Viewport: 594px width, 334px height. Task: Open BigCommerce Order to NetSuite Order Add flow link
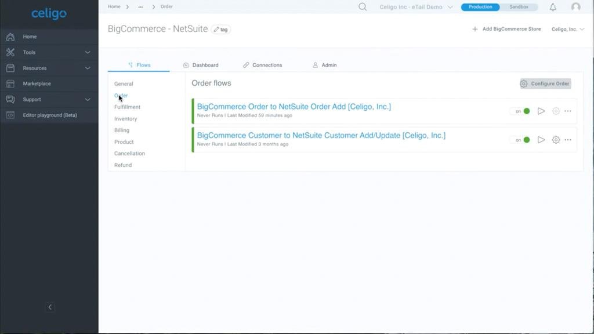tap(294, 107)
